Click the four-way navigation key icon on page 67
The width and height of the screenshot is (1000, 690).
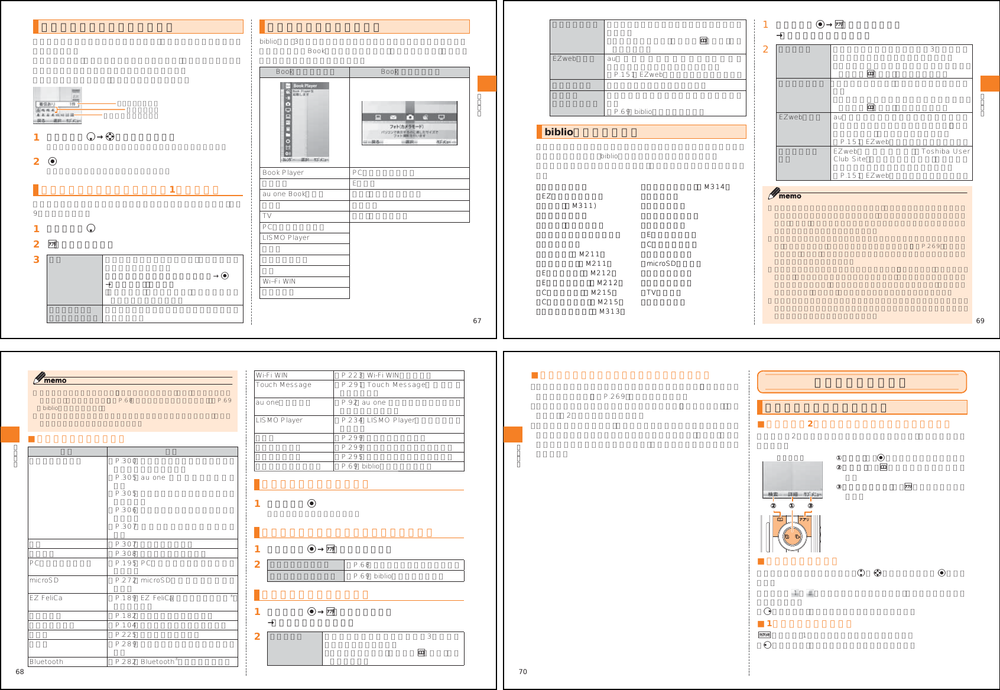pos(110,137)
